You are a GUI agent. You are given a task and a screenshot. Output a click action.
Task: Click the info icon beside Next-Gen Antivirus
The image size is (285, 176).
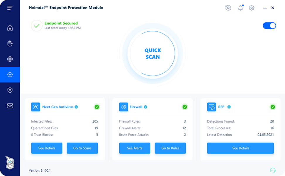(x=76, y=107)
